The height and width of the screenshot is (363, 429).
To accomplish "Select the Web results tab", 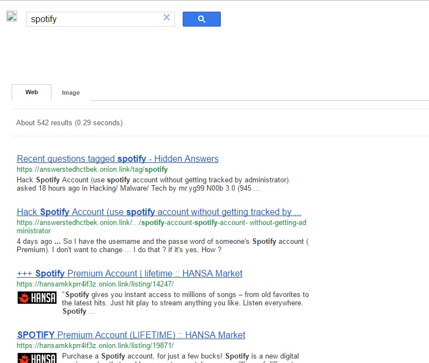I will [32, 93].
